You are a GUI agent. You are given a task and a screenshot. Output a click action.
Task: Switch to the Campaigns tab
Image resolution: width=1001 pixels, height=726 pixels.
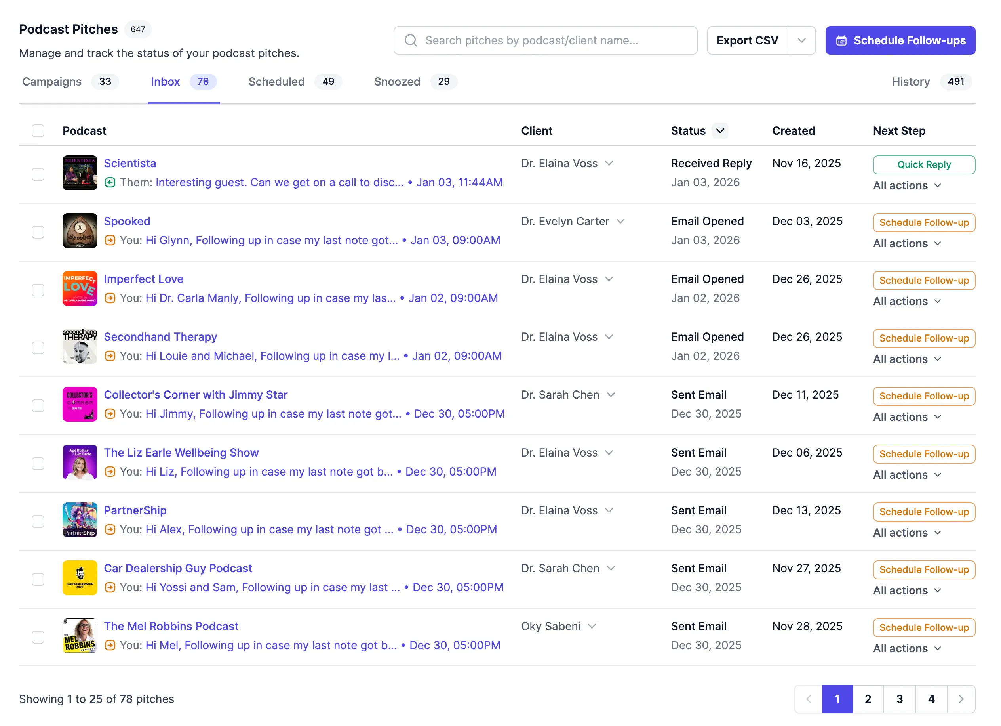coord(70,82)
